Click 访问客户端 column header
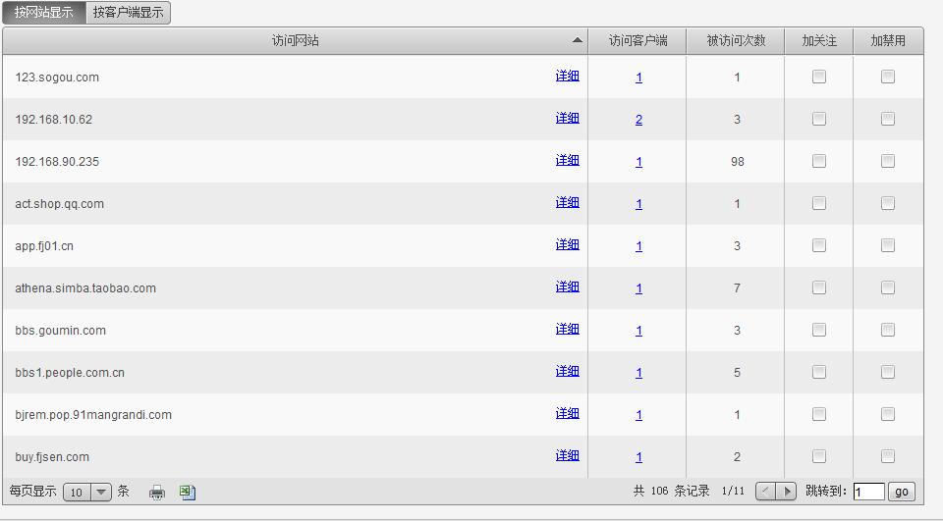Viewport: 943px width, 521px height. (638, 41)
